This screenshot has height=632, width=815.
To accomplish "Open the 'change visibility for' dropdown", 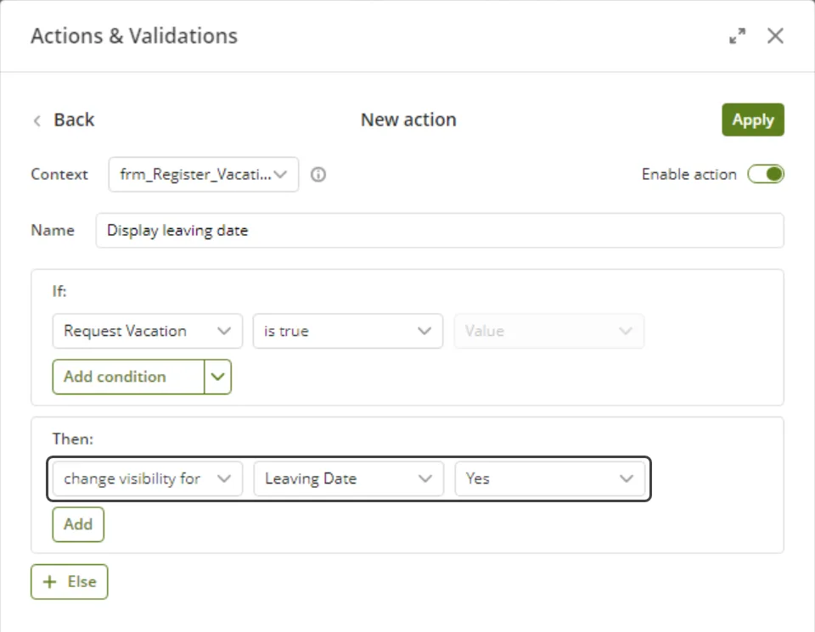I will [147, 478].
